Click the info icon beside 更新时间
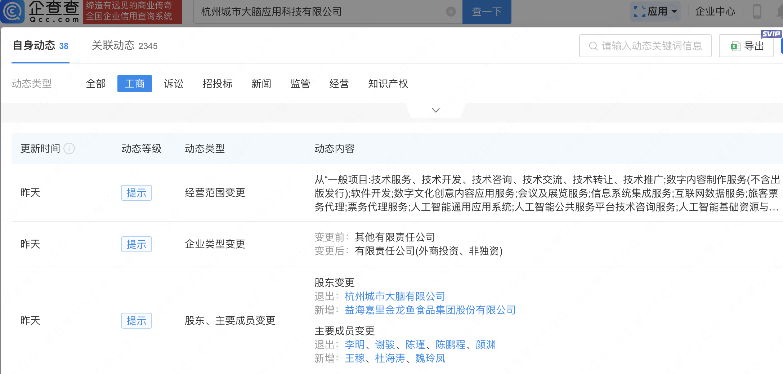The image size is (783, 374). [69, 148]
